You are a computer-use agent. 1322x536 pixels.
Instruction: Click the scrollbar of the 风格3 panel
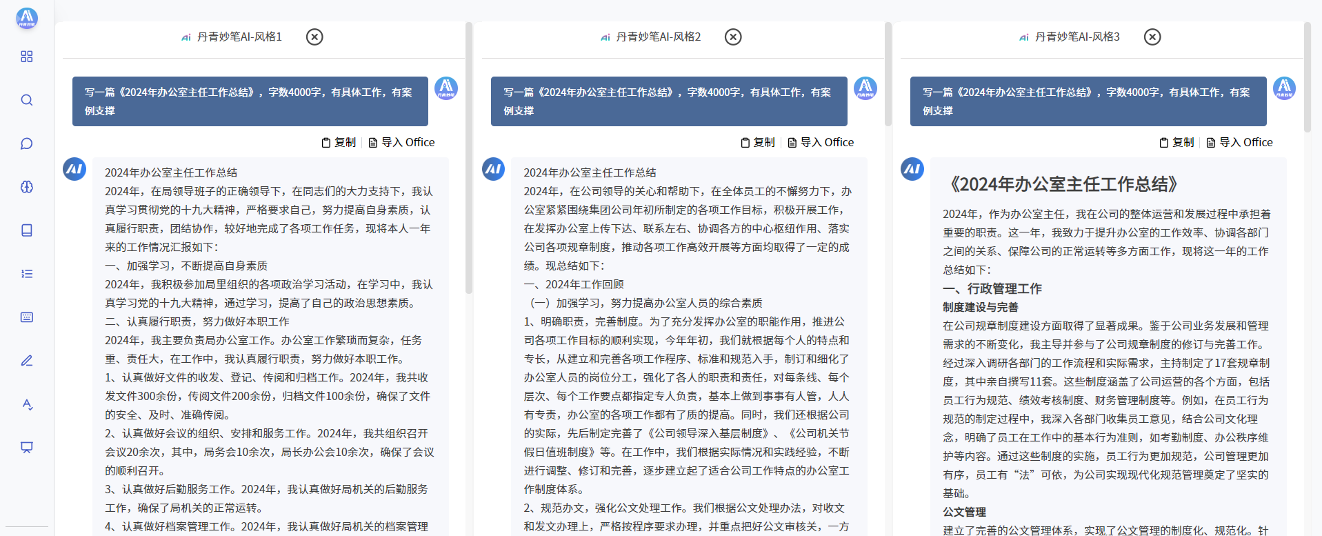pos(1307,77)
